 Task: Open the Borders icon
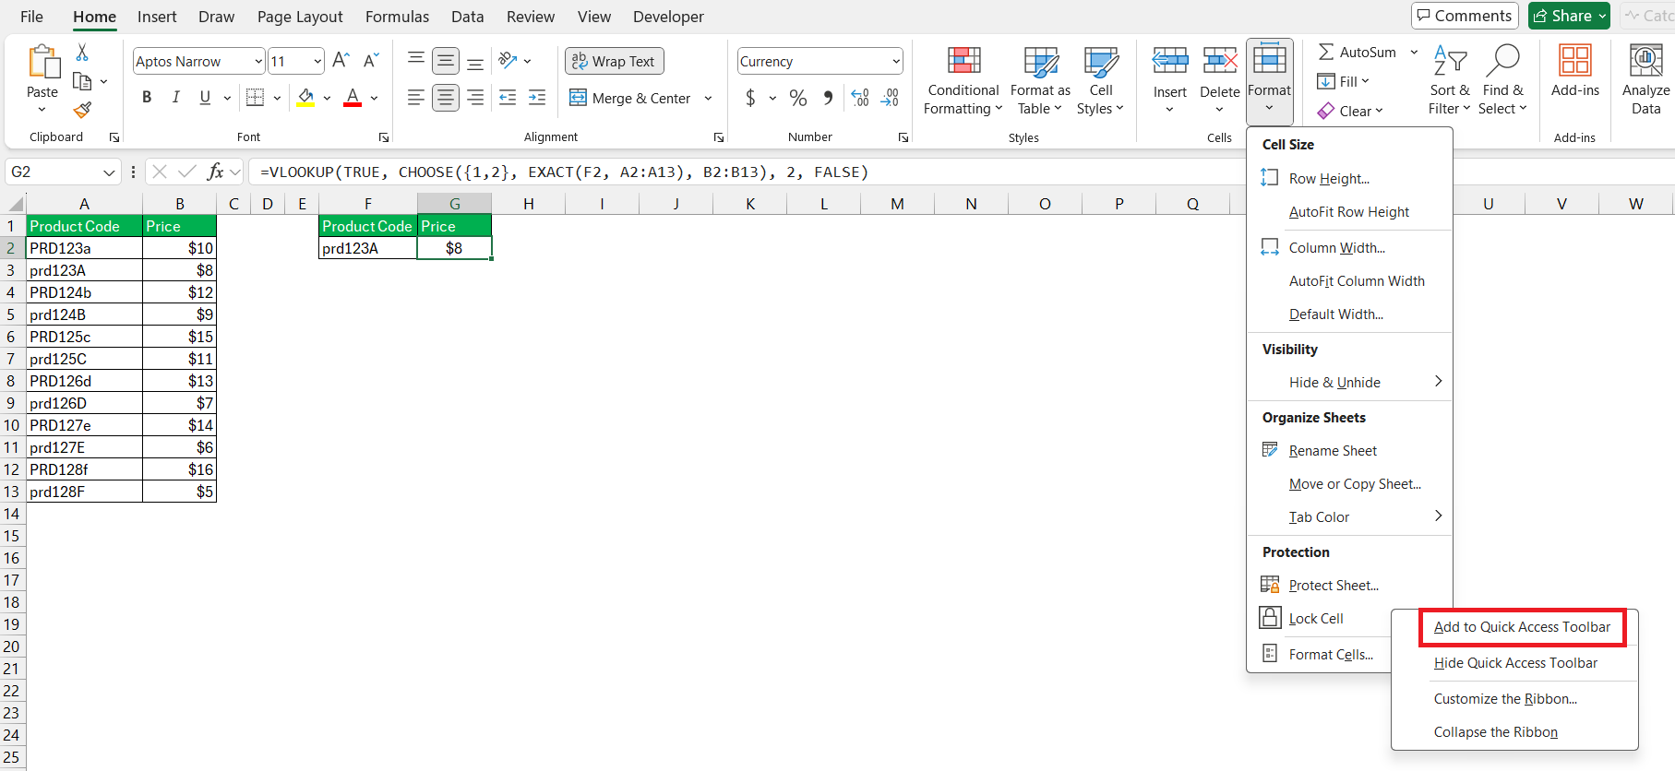pos(256,97)
